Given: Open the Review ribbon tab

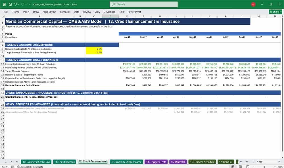Looking at the screenshot, I should tap(87, 12).
